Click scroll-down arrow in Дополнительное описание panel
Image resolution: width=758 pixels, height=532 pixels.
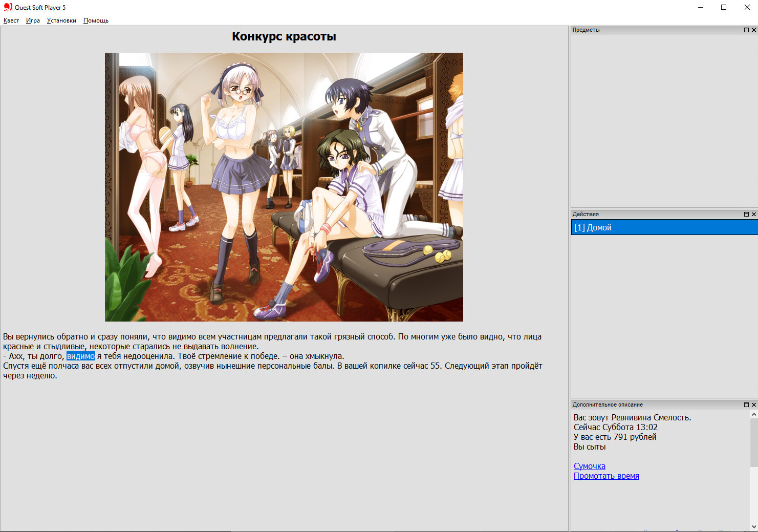click(x=754, y=526)
